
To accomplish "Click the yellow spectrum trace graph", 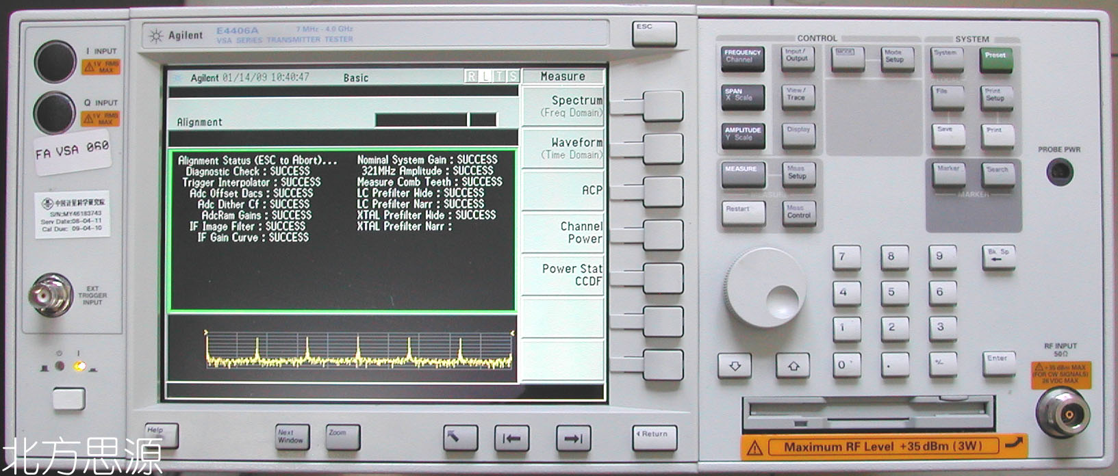I will (358, 351).
